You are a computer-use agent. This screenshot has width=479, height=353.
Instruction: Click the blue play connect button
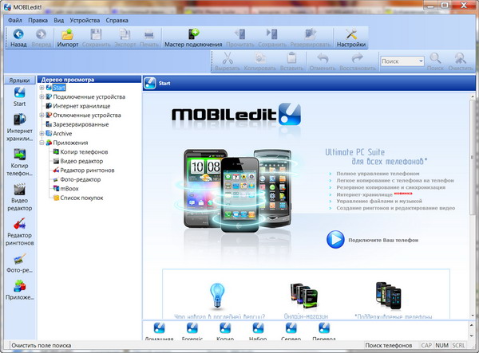[x=335, y=240]
